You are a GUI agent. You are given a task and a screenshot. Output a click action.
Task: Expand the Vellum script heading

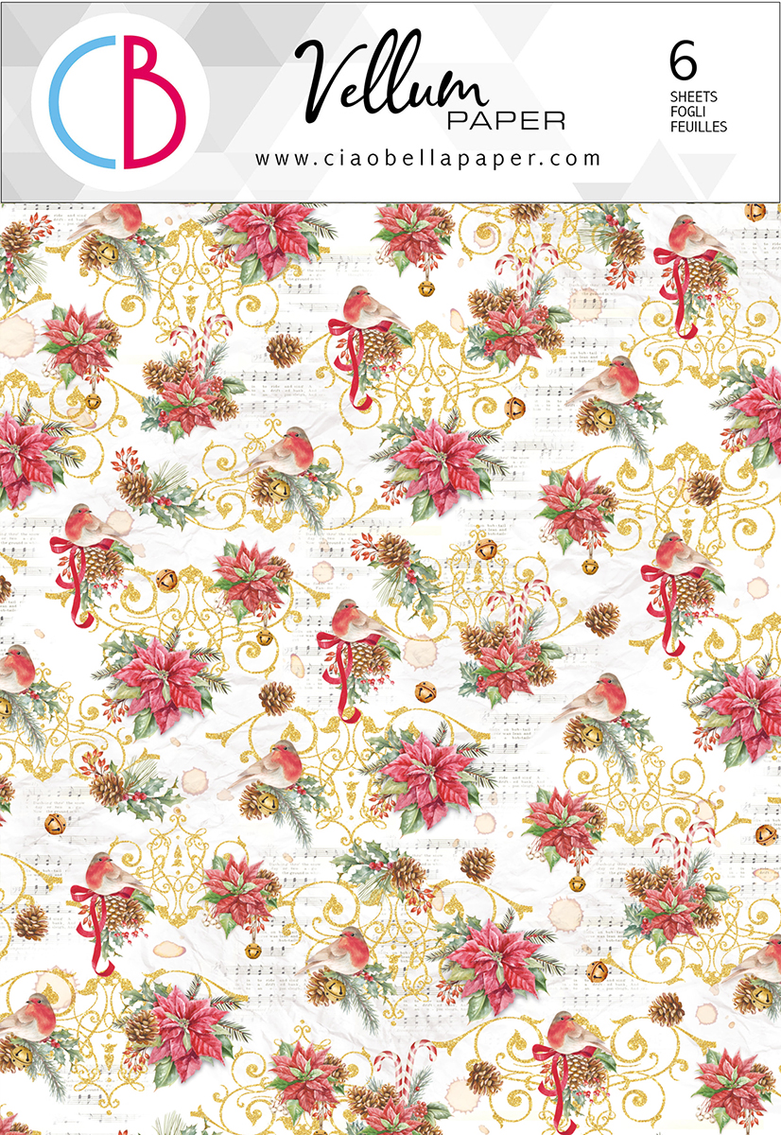click(x=388, y=80)
